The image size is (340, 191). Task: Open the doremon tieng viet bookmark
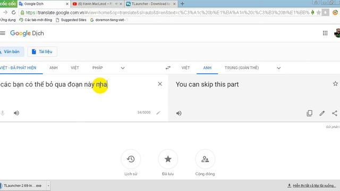click(108, 20)
